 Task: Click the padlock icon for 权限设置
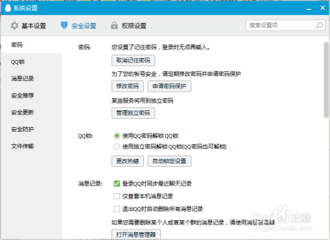coord(114,26)
